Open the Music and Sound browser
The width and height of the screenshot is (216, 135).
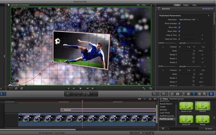[183, 94]
